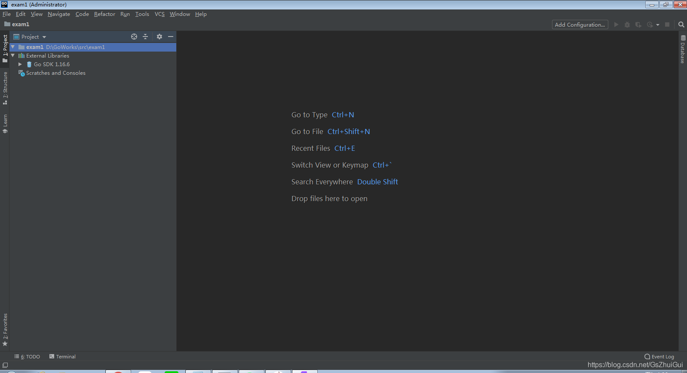Click the GoLand app icon in title bar
The height and width of the screenshot is (373, 687).
pos(4,4)
